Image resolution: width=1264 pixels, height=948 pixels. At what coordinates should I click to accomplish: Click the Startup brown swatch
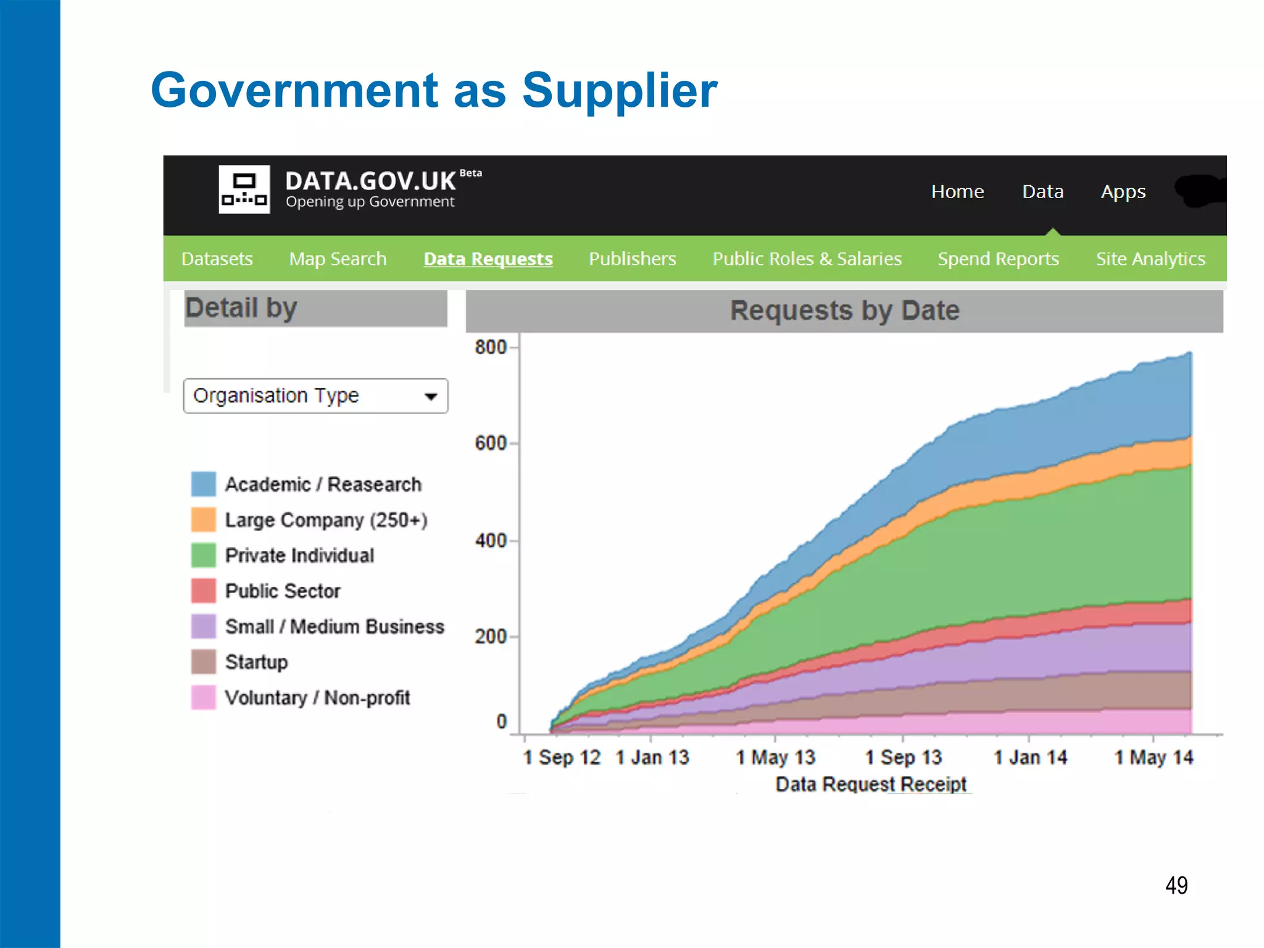204,662
